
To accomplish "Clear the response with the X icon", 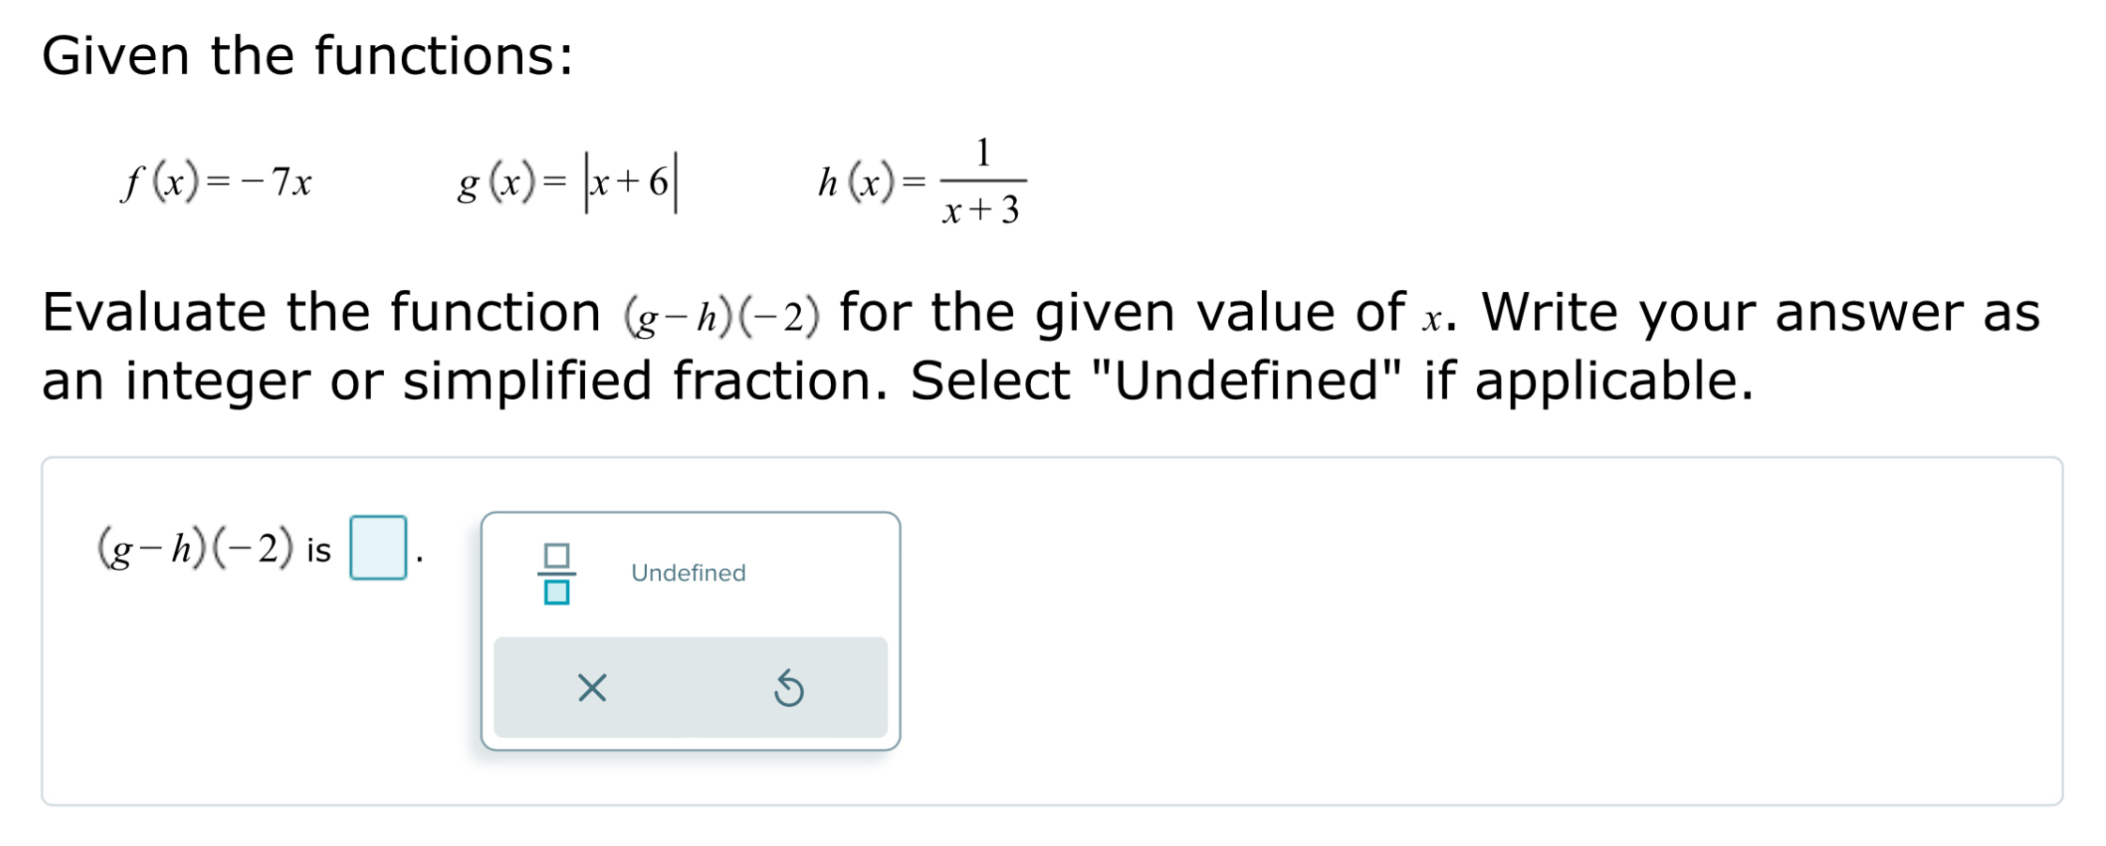I will pos(593,688).
